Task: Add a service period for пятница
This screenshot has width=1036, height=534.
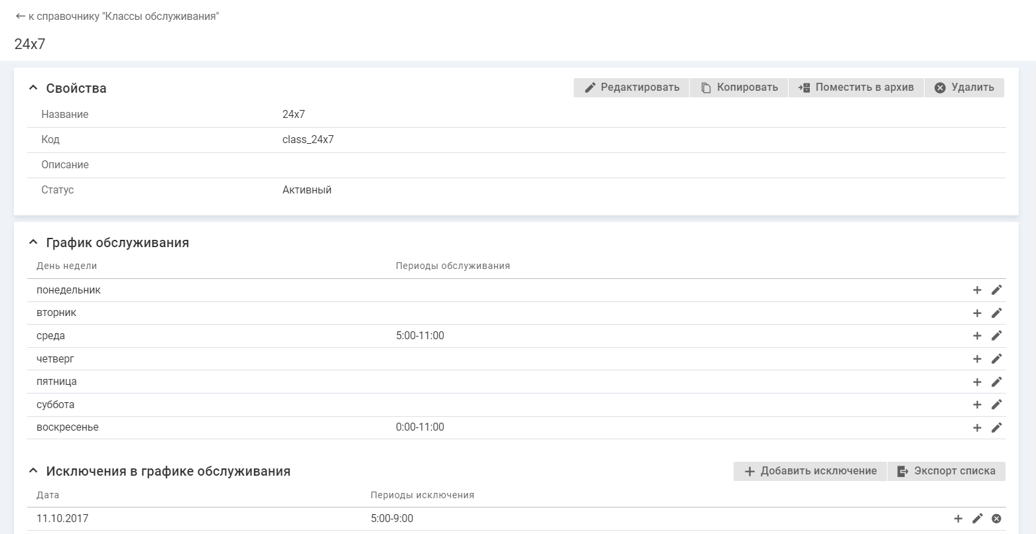Action: (x=977, y=382)
